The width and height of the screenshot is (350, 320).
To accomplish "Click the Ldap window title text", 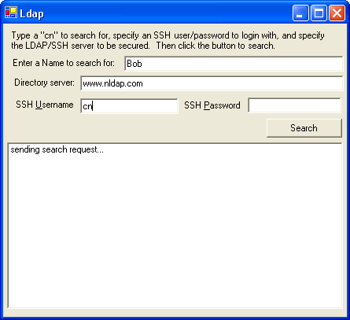I will 32,13.
